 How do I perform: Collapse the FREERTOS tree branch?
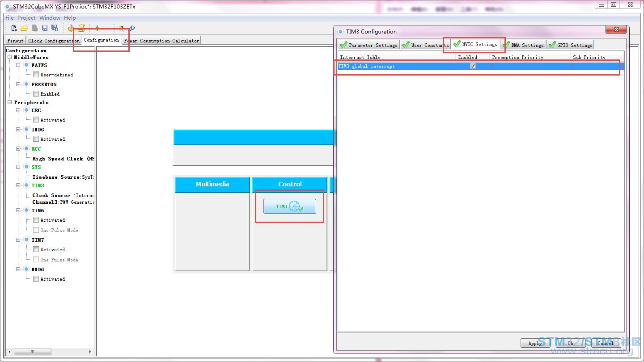click(19, 84)
